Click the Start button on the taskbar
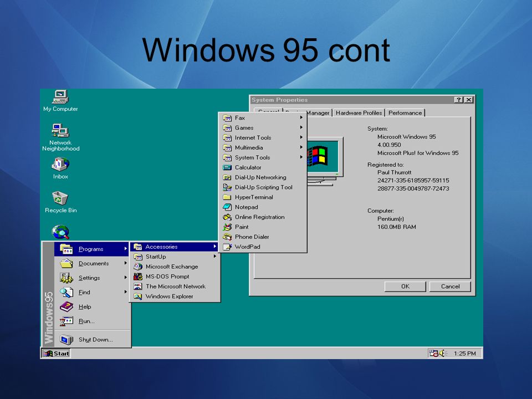The height and width of the screenshot is (399, 532). click(x=56, y=354)
